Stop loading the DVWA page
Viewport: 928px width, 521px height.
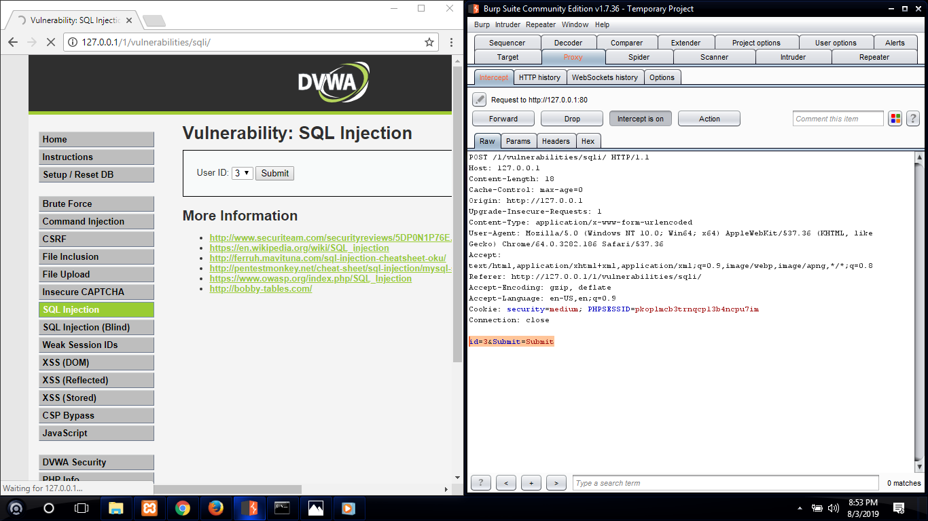pyautogui.click(x=51, y=42)
